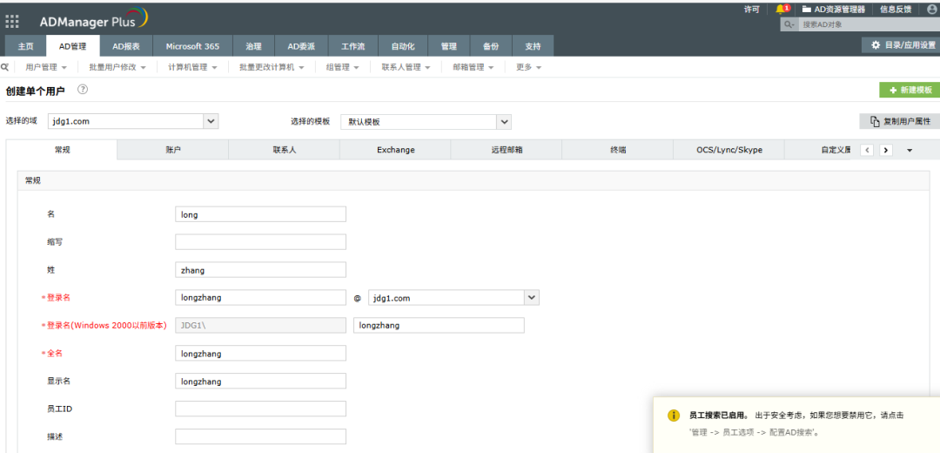Open the 管理 main tab
Image resolution: width=940 pixels, height=453 pixels.
[448, 46]
